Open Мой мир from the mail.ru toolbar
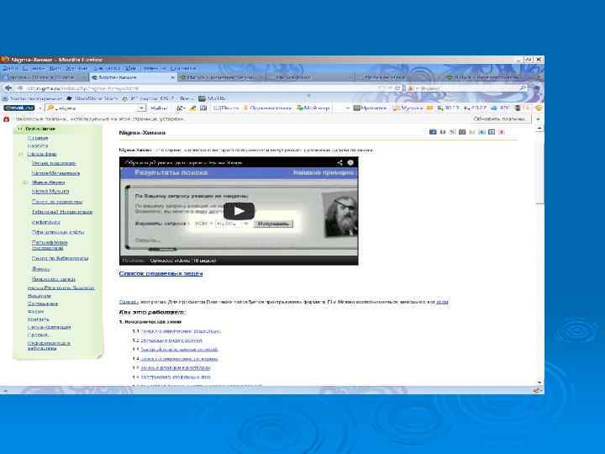Screen dimensions: 605x454 point(313,108)
